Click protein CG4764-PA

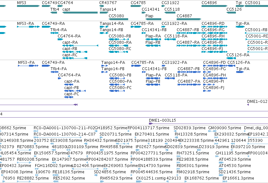[60, 78]
